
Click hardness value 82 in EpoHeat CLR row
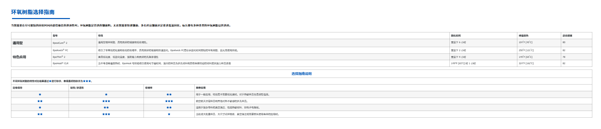click(564, 63)
